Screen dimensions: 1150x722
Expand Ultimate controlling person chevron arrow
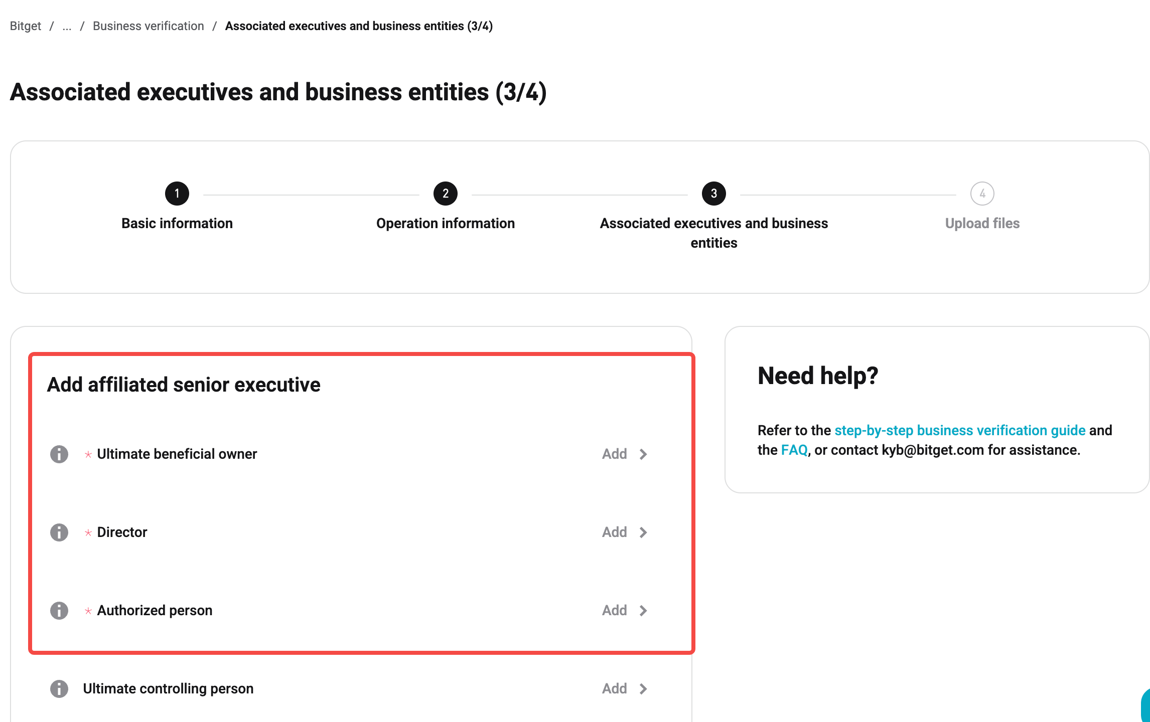643,689
